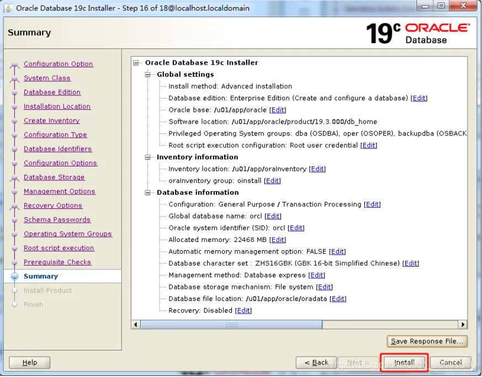Edit the Inventory location

click(x=317, y=169)
